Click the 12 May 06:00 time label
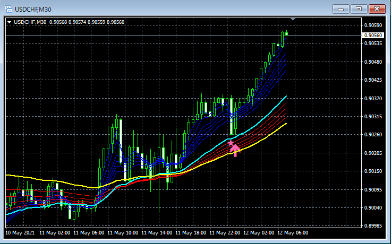Screen dimensions: 392x244 (x=293, y=233)
